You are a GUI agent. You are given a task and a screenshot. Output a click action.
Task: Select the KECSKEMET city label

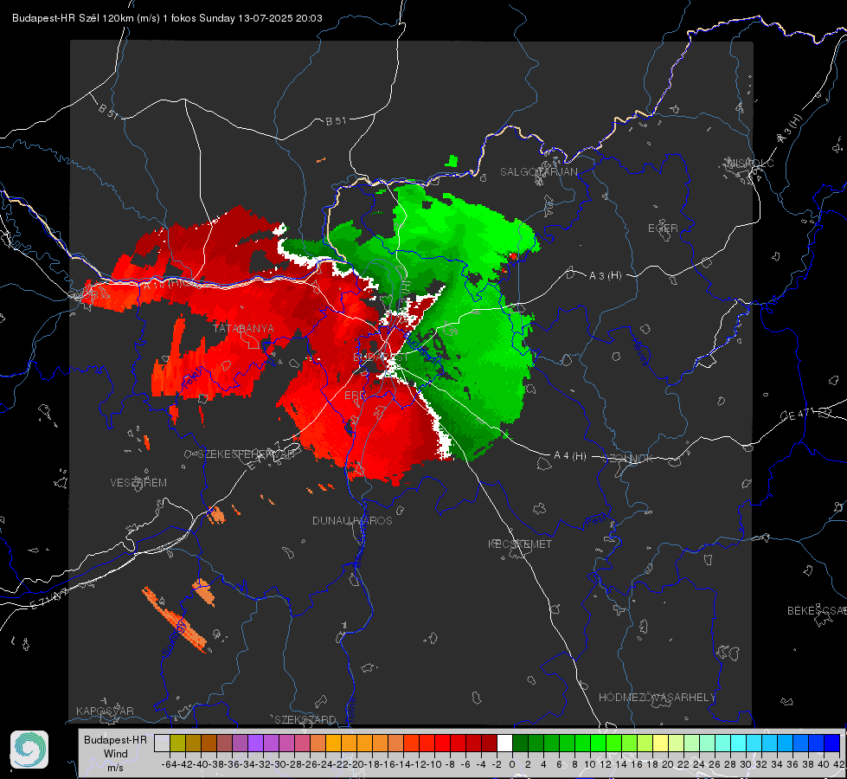[520, 544]
